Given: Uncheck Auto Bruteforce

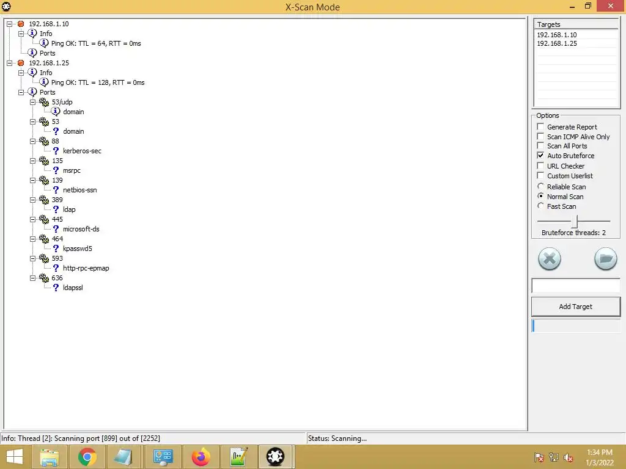Looking at the screenshot, I should coord(540,156).
